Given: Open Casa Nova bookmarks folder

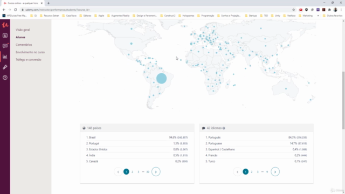Looking at the screenshot, I should coord(70,16).
